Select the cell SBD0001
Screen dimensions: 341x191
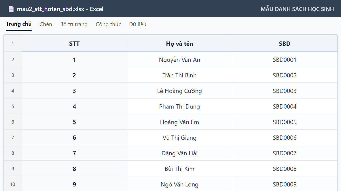pos(285,60)
